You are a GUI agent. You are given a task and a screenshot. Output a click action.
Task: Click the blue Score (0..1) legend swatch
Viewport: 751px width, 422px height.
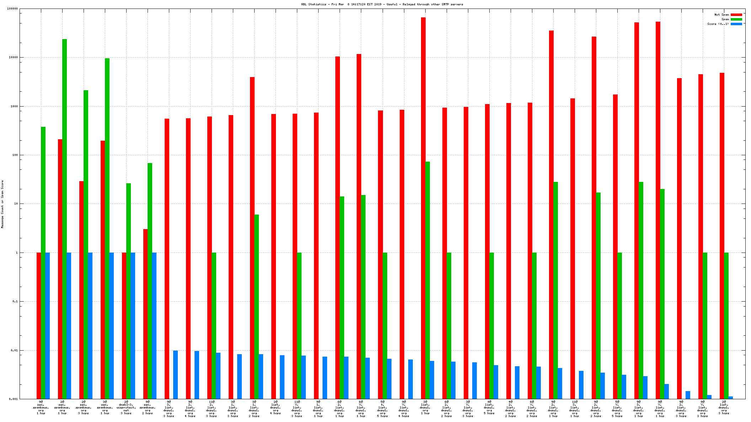click(x=736, y=24)
